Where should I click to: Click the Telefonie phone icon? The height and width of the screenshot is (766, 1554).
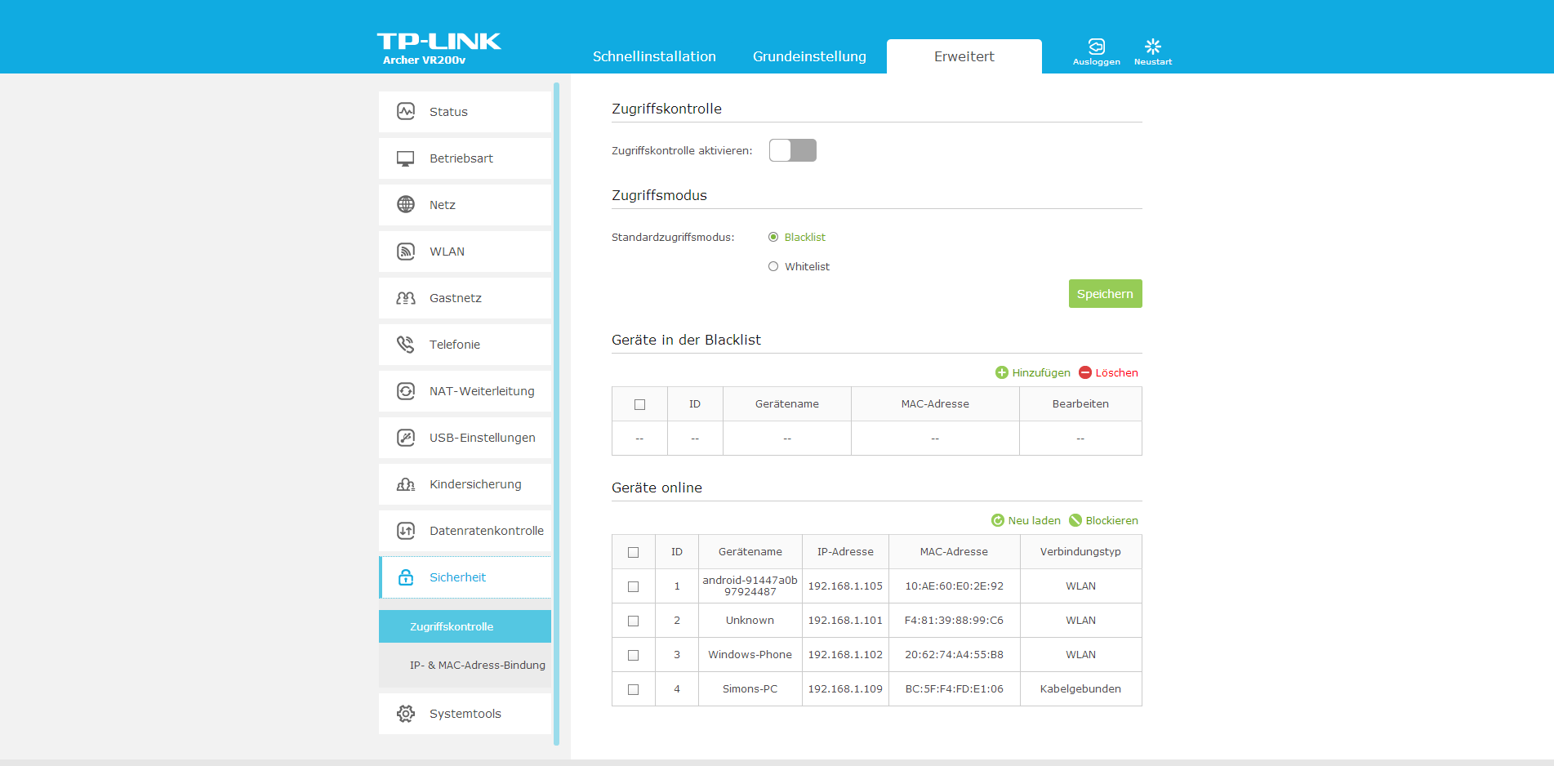(x=406, y=345)
